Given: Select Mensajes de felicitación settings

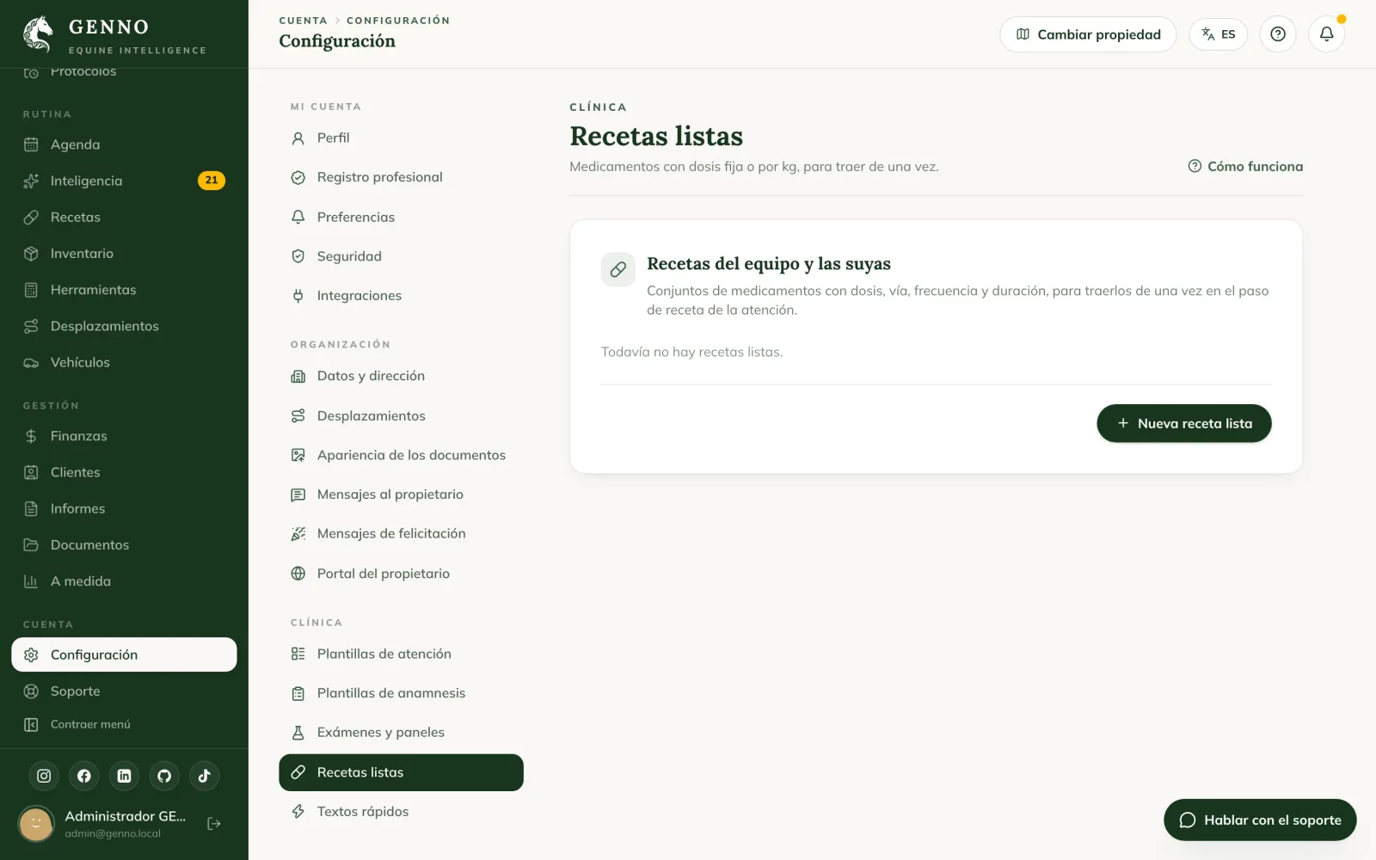Looking at the screenshot, I should (x=401, y=534).
